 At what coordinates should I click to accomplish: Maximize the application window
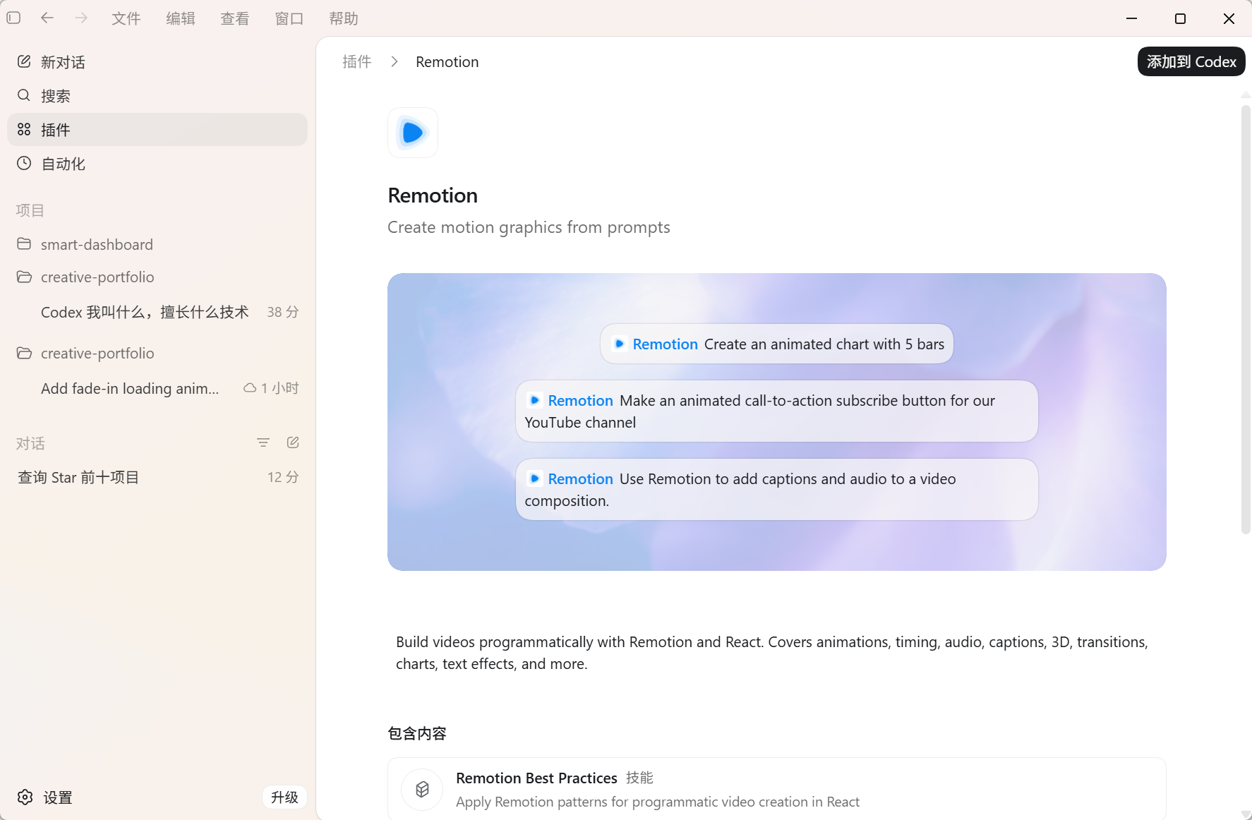click(x=1180, y=18)
